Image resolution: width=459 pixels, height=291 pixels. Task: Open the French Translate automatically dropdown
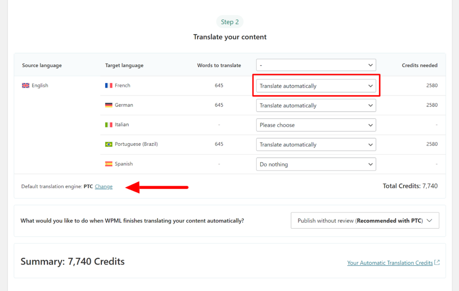coord(316,85)
